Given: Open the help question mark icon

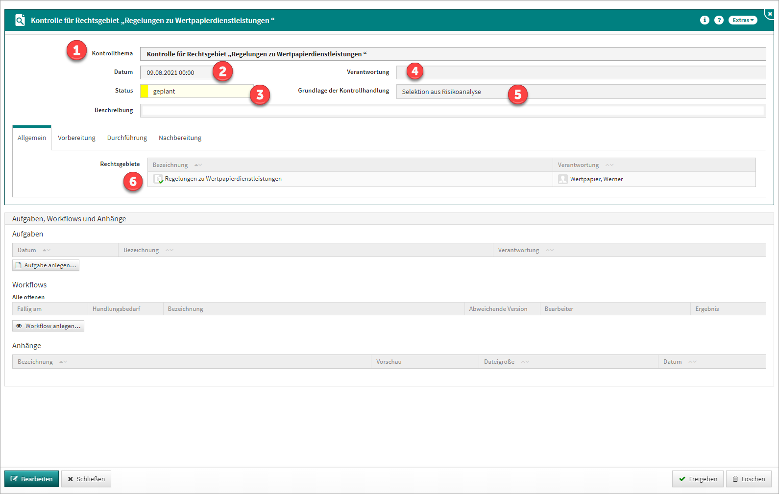Looking at the screenshot, I should pyautogui.click(x=719, y=20).
